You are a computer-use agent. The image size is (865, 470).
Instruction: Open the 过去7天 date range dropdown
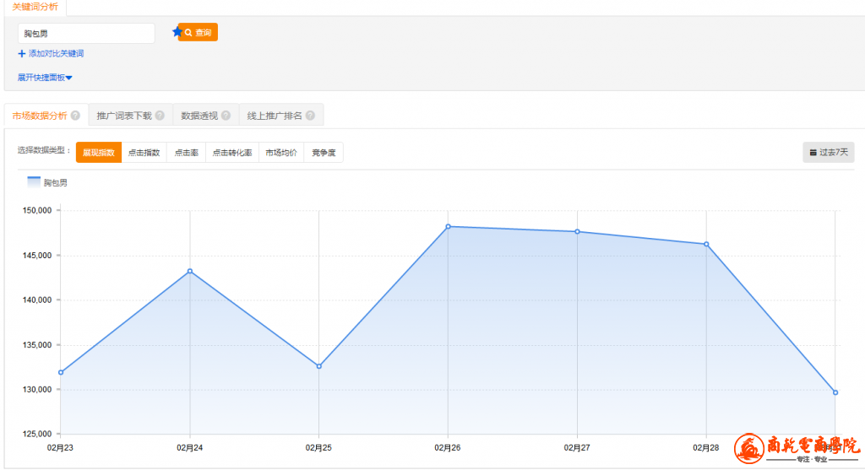828,153
